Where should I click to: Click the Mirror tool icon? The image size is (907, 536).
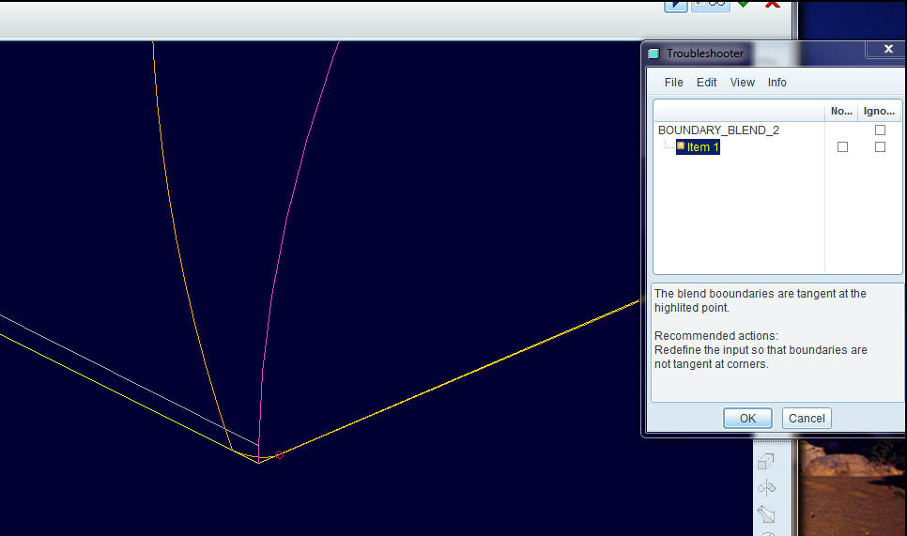pyautogui.click(x=766, y=487)
